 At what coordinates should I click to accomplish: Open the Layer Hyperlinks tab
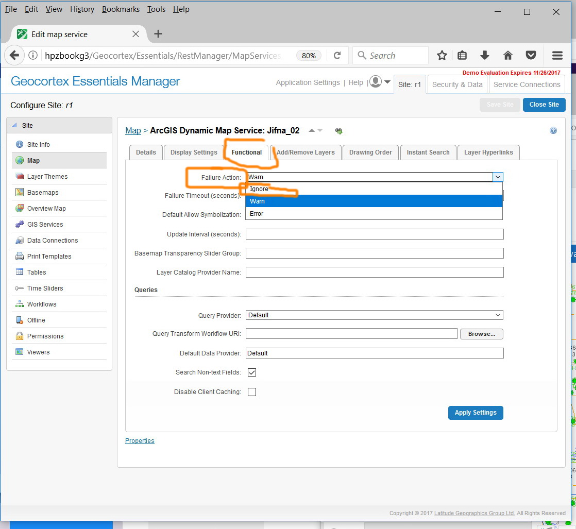tap(488, 152)
